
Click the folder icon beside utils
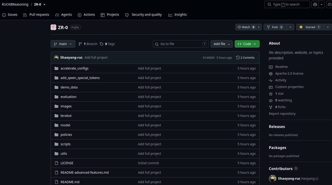point(56,153)
